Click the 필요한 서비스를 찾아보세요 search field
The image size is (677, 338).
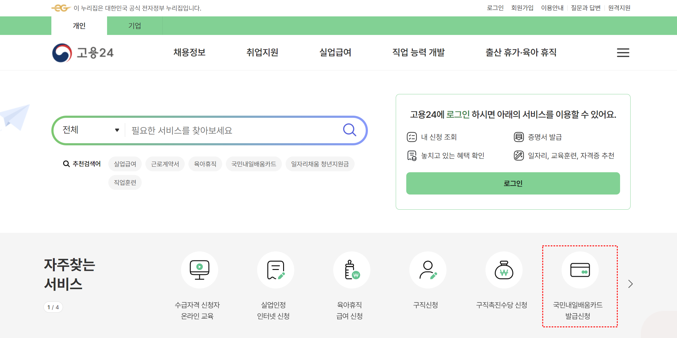point(232,130)
